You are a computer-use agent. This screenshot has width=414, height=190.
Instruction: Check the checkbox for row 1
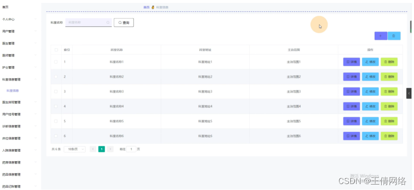tap(56, 62)
